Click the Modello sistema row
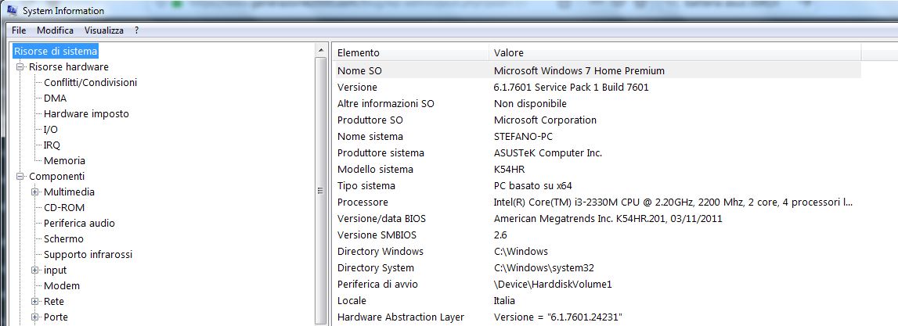The image size is (898, 326). click(x=597, y=170)
